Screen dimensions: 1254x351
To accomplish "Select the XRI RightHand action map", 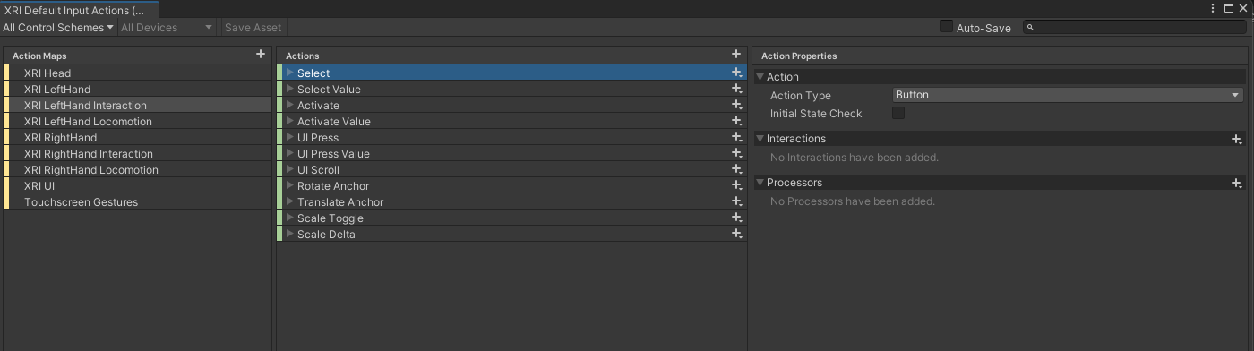I will [x=137, y=137].
